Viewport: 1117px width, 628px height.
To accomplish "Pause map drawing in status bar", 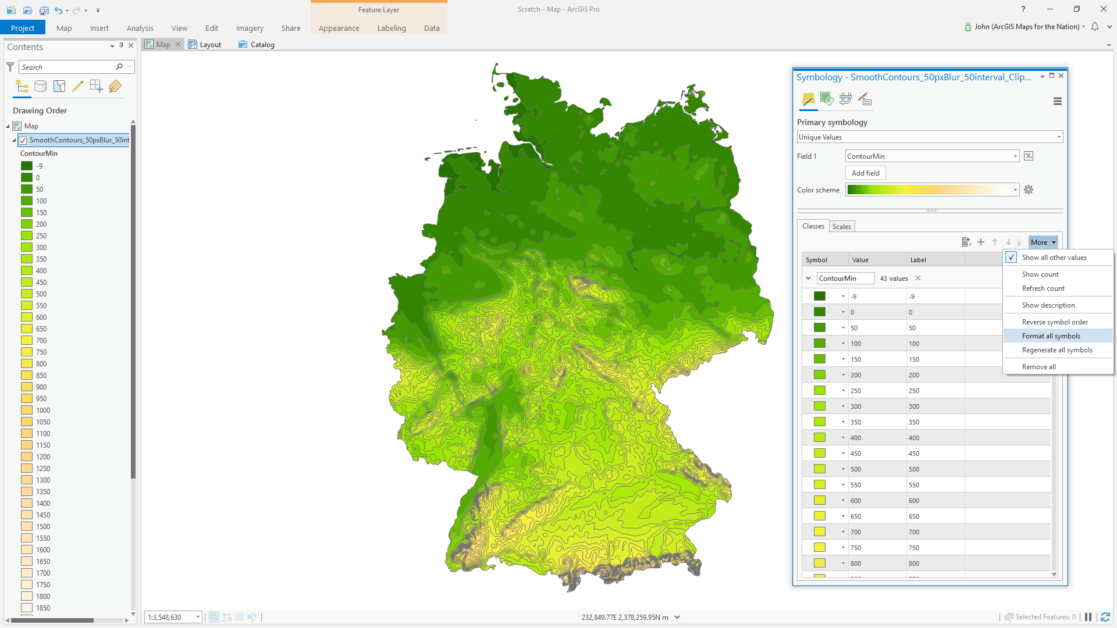I will [1088, 617].
